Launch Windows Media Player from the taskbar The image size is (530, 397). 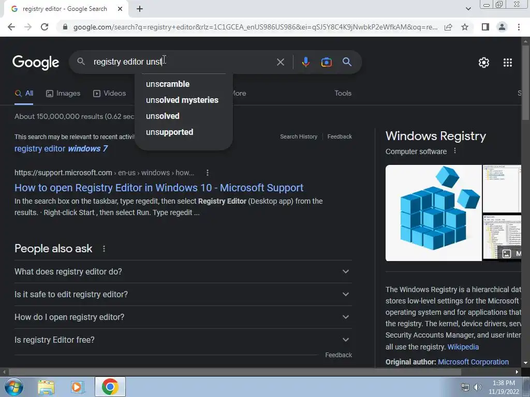pyautogui.click(x=77, y=387)
